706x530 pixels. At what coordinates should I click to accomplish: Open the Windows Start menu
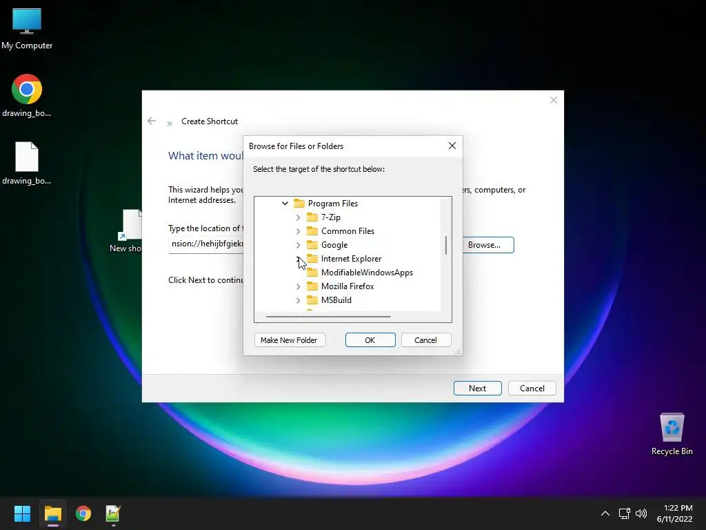pyautogui.click(x=22, y=513)
